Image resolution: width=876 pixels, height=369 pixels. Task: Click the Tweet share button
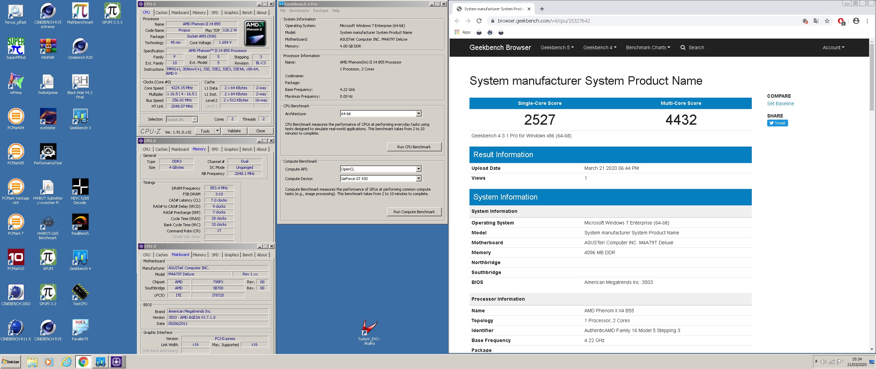[x=777, y=123]
